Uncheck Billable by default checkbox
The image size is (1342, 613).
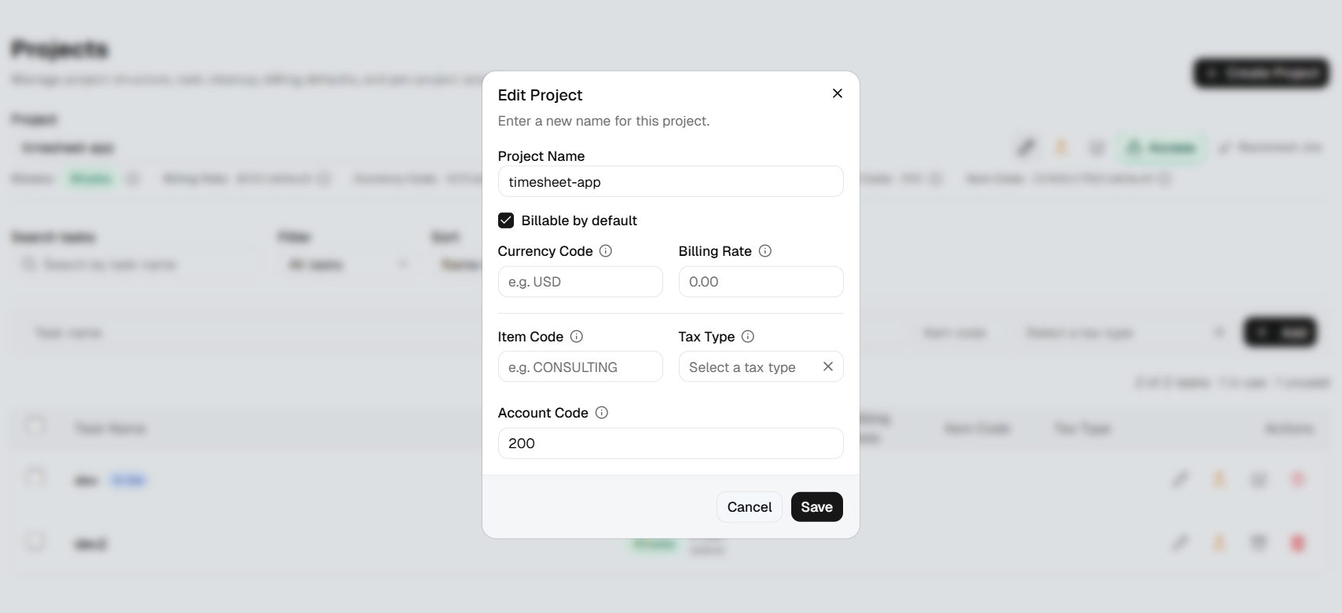click(x=506, y=221)
